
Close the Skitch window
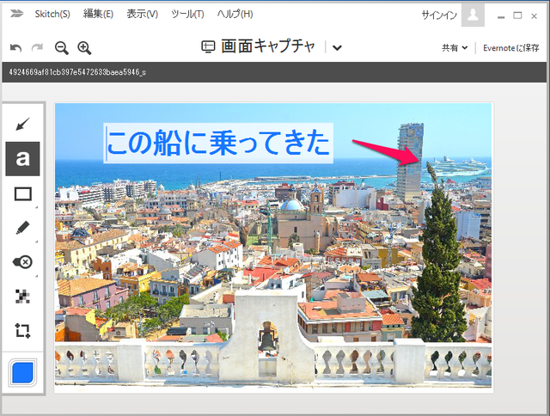pyautogui.click(x=535, y=15)
